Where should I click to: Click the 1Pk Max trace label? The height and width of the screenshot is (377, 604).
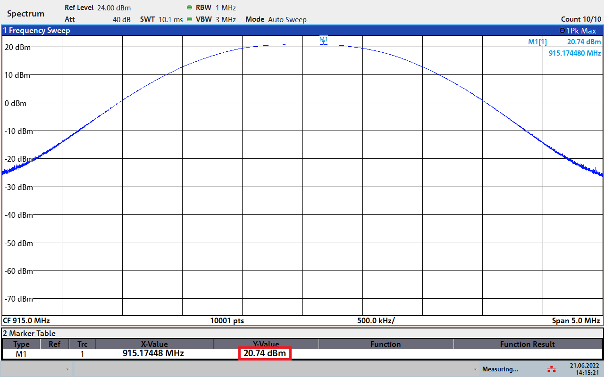click(x=581, y=31)
